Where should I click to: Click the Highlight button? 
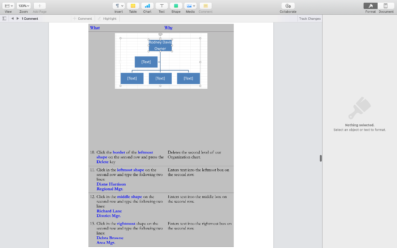point(107,19)
